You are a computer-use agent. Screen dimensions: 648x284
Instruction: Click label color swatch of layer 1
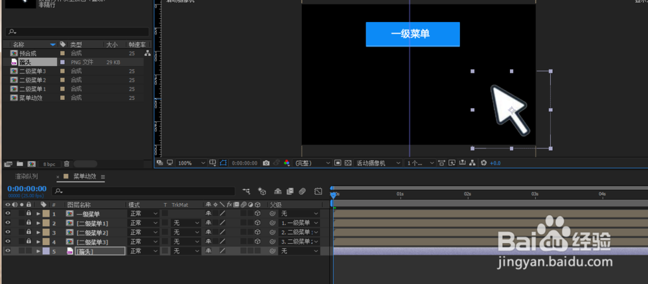click(46, 214)
